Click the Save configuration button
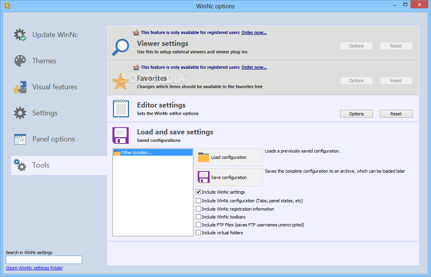This screenshot has height=277, width=431. click(229, 177)
